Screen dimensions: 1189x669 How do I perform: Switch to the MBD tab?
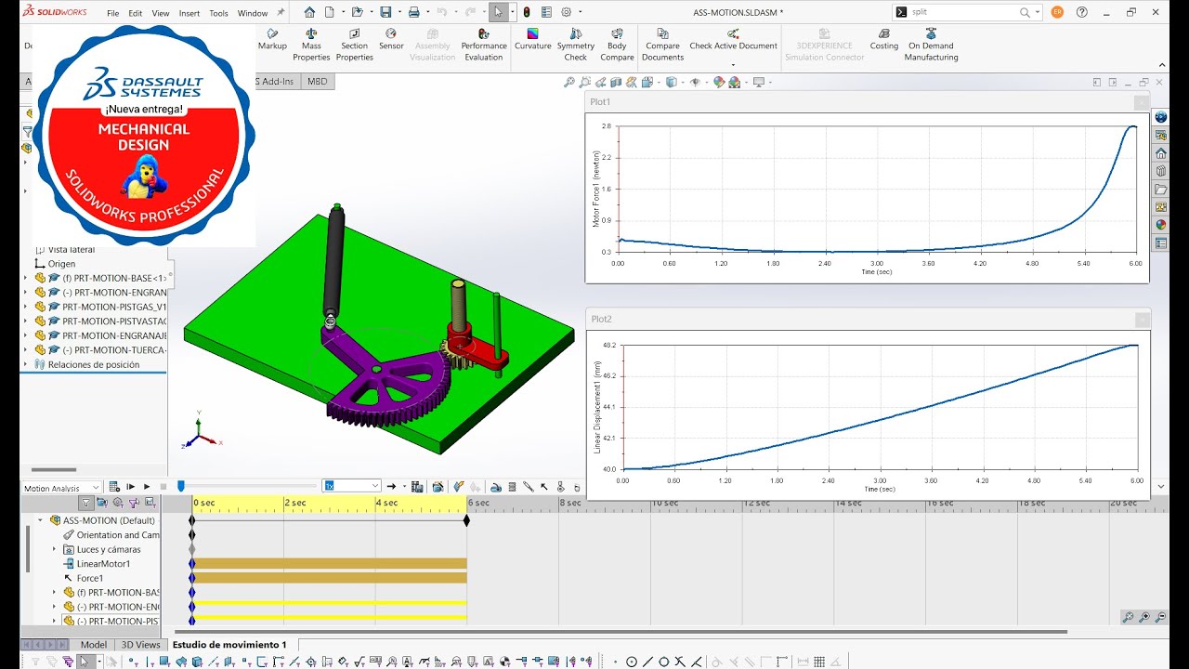tap(317, 82)
